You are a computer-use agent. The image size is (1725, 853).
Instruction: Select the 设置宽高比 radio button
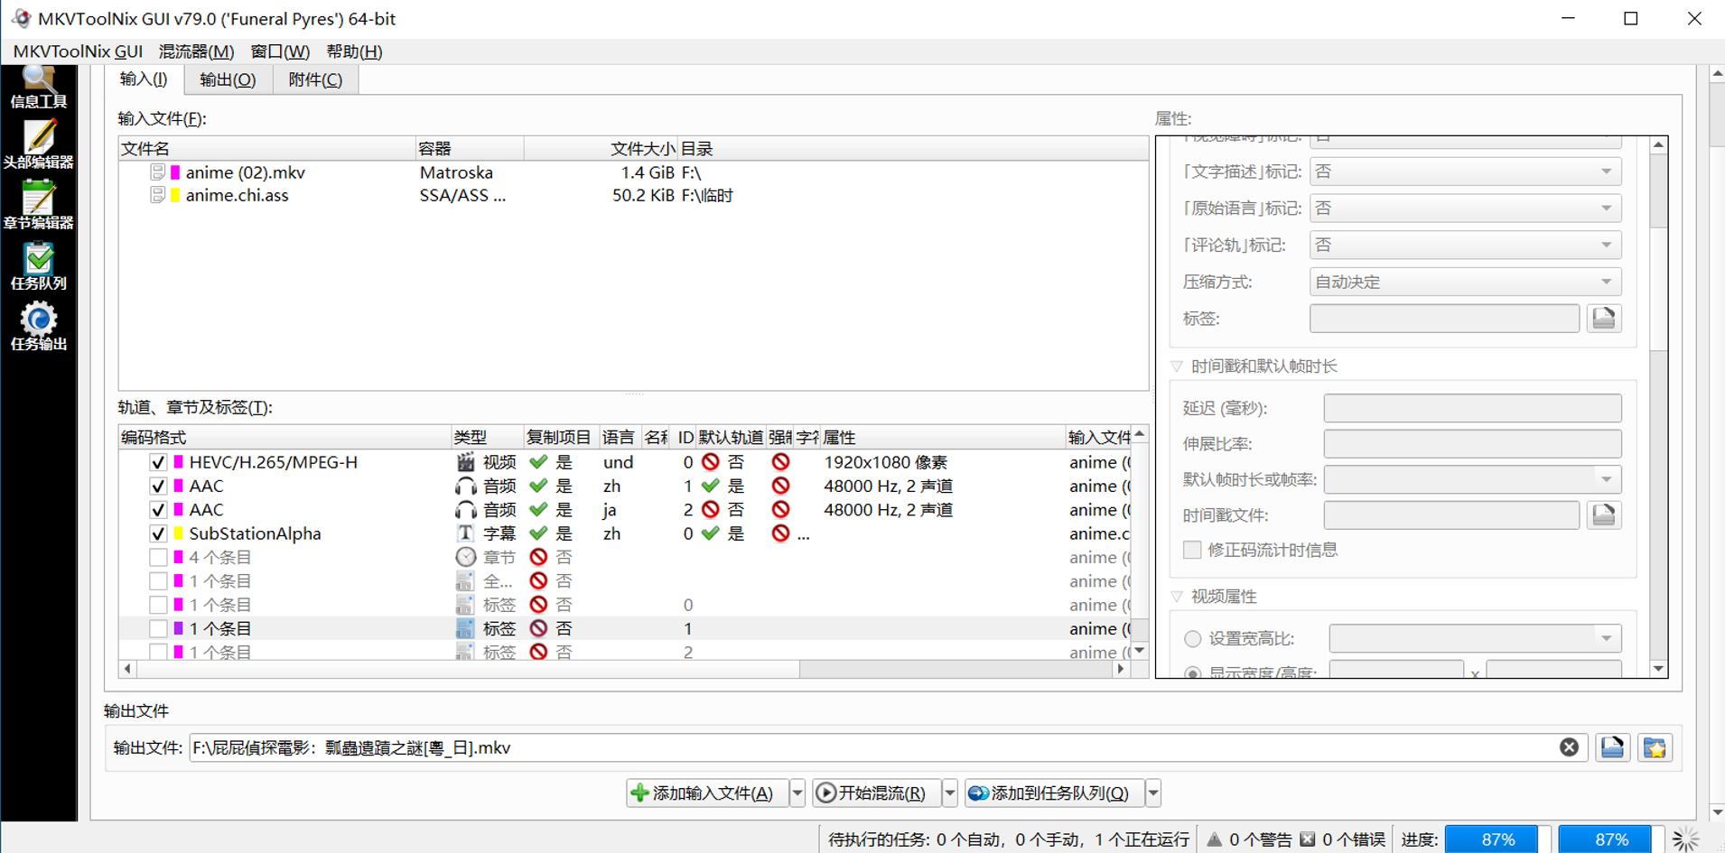(1192, 639)
